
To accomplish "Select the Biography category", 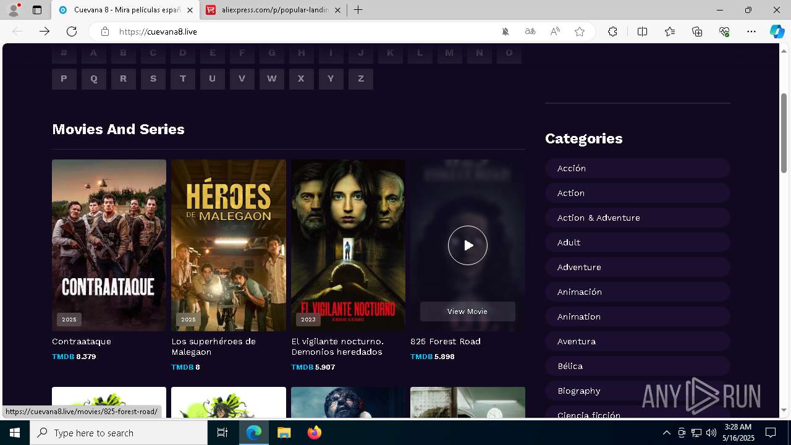I will [x=638, y=391].
